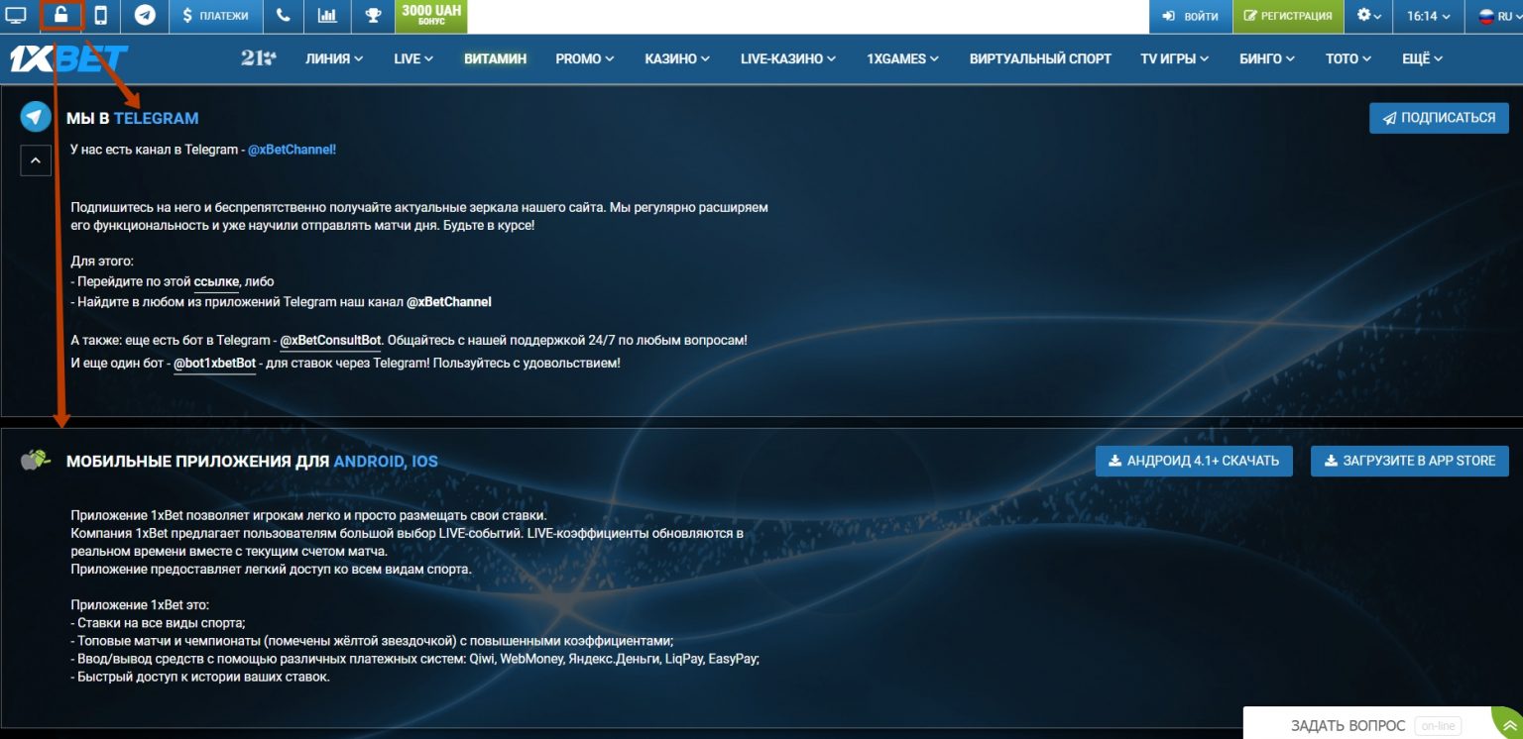Click the Мобильные приложения для Android, iOS heading
This screenshot has height=739, width=1523.
252,462
